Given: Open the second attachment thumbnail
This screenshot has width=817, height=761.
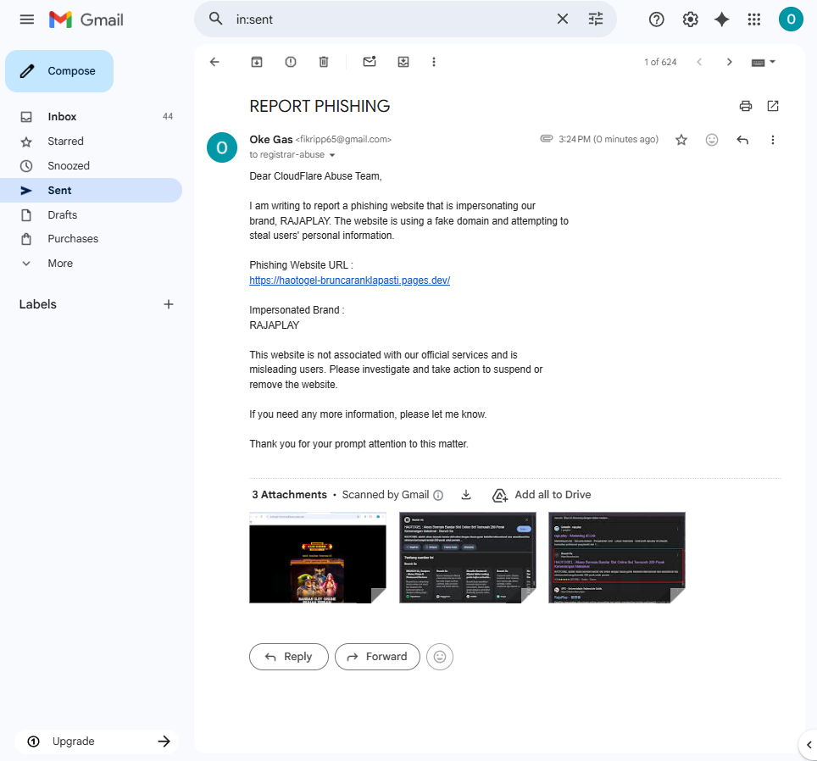Looking at the screenshot, I should (x=467, y=558).
